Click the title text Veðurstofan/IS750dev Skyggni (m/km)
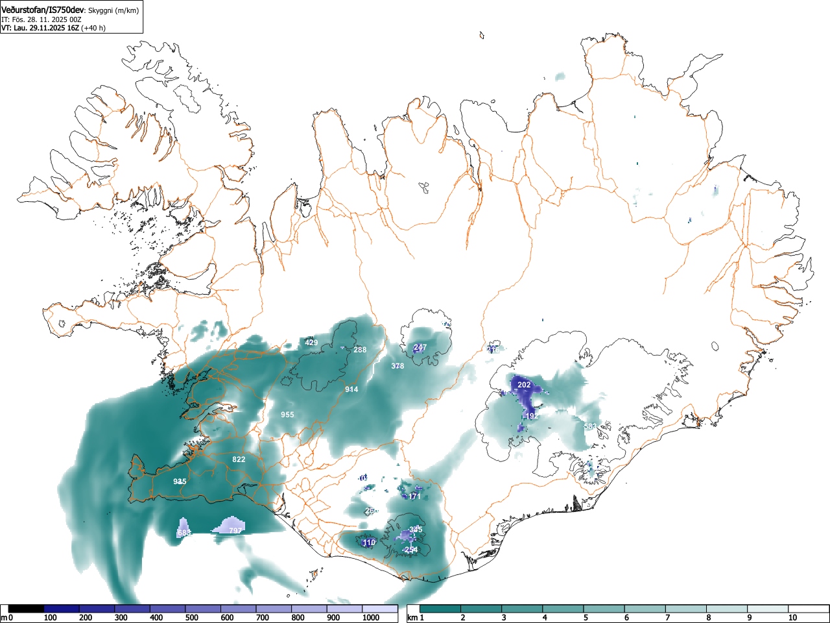The width and height of the screenshot is (830, 623). (70, 10)
